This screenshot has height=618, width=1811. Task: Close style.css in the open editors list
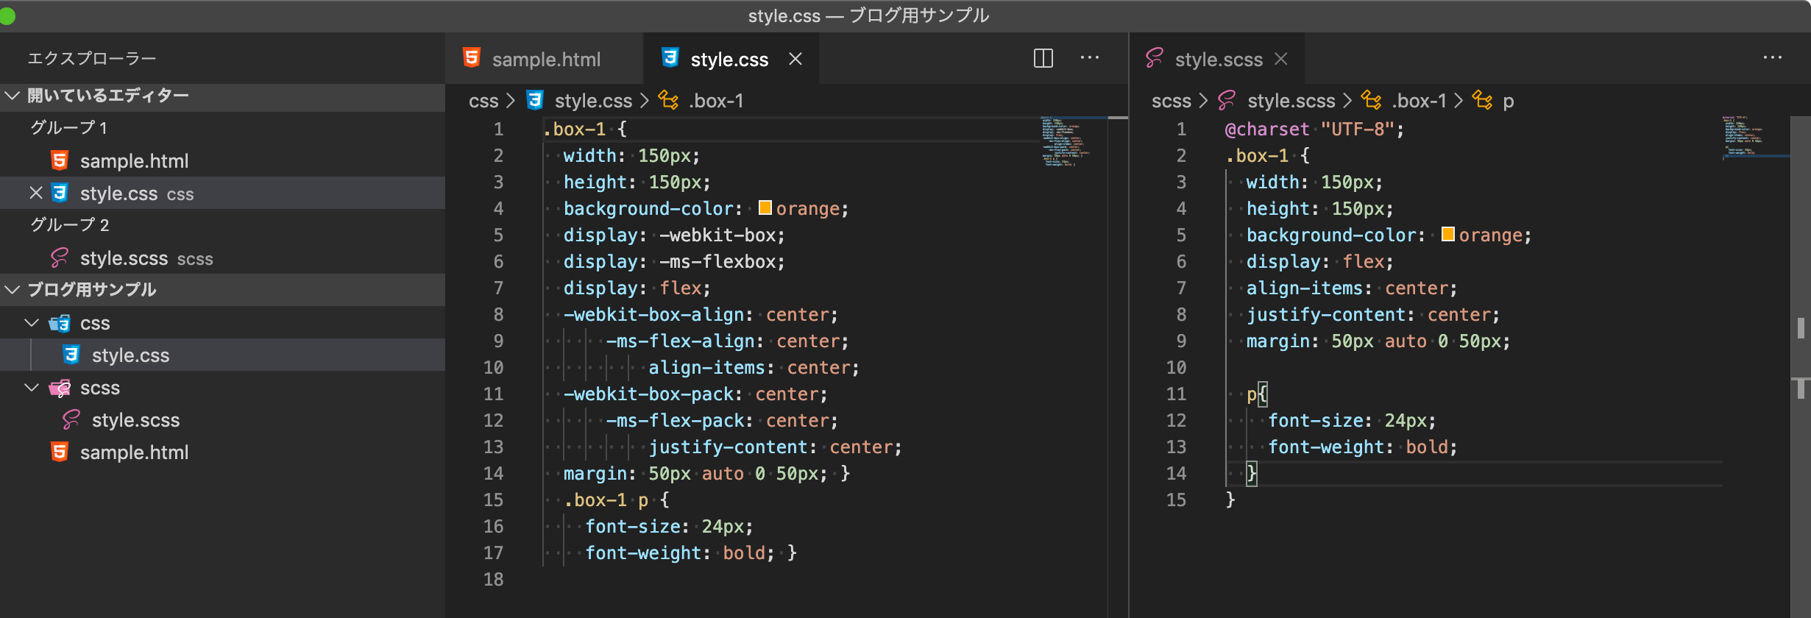pyautogui.click(x=35, y=193)
